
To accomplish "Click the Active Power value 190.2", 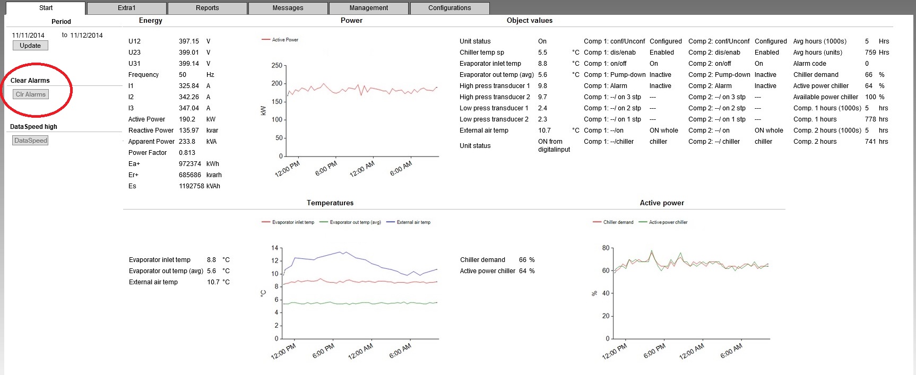I will point(187,119).
